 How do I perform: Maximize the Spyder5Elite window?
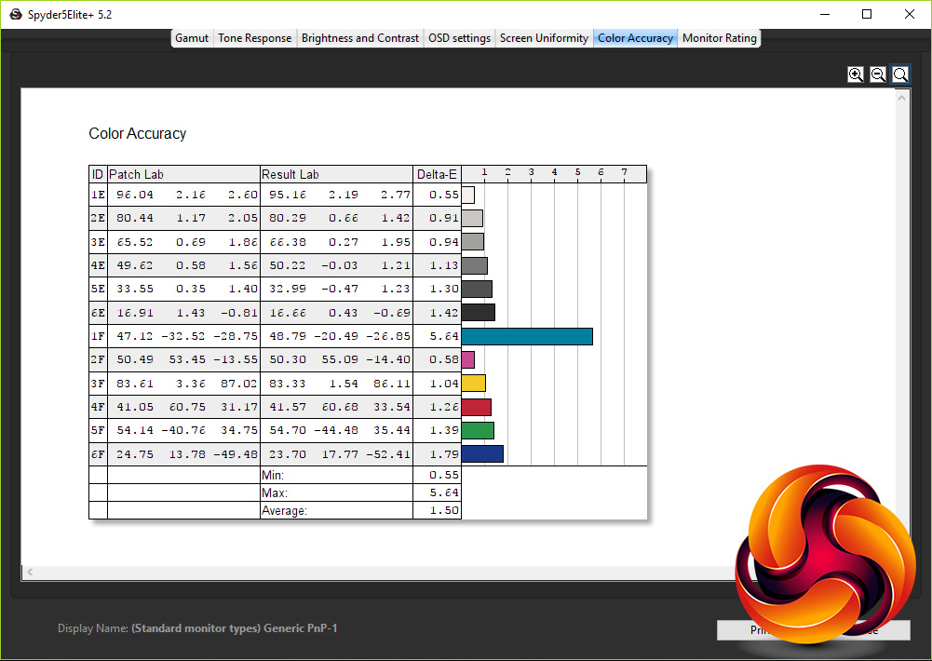click(x=867, y=15)
